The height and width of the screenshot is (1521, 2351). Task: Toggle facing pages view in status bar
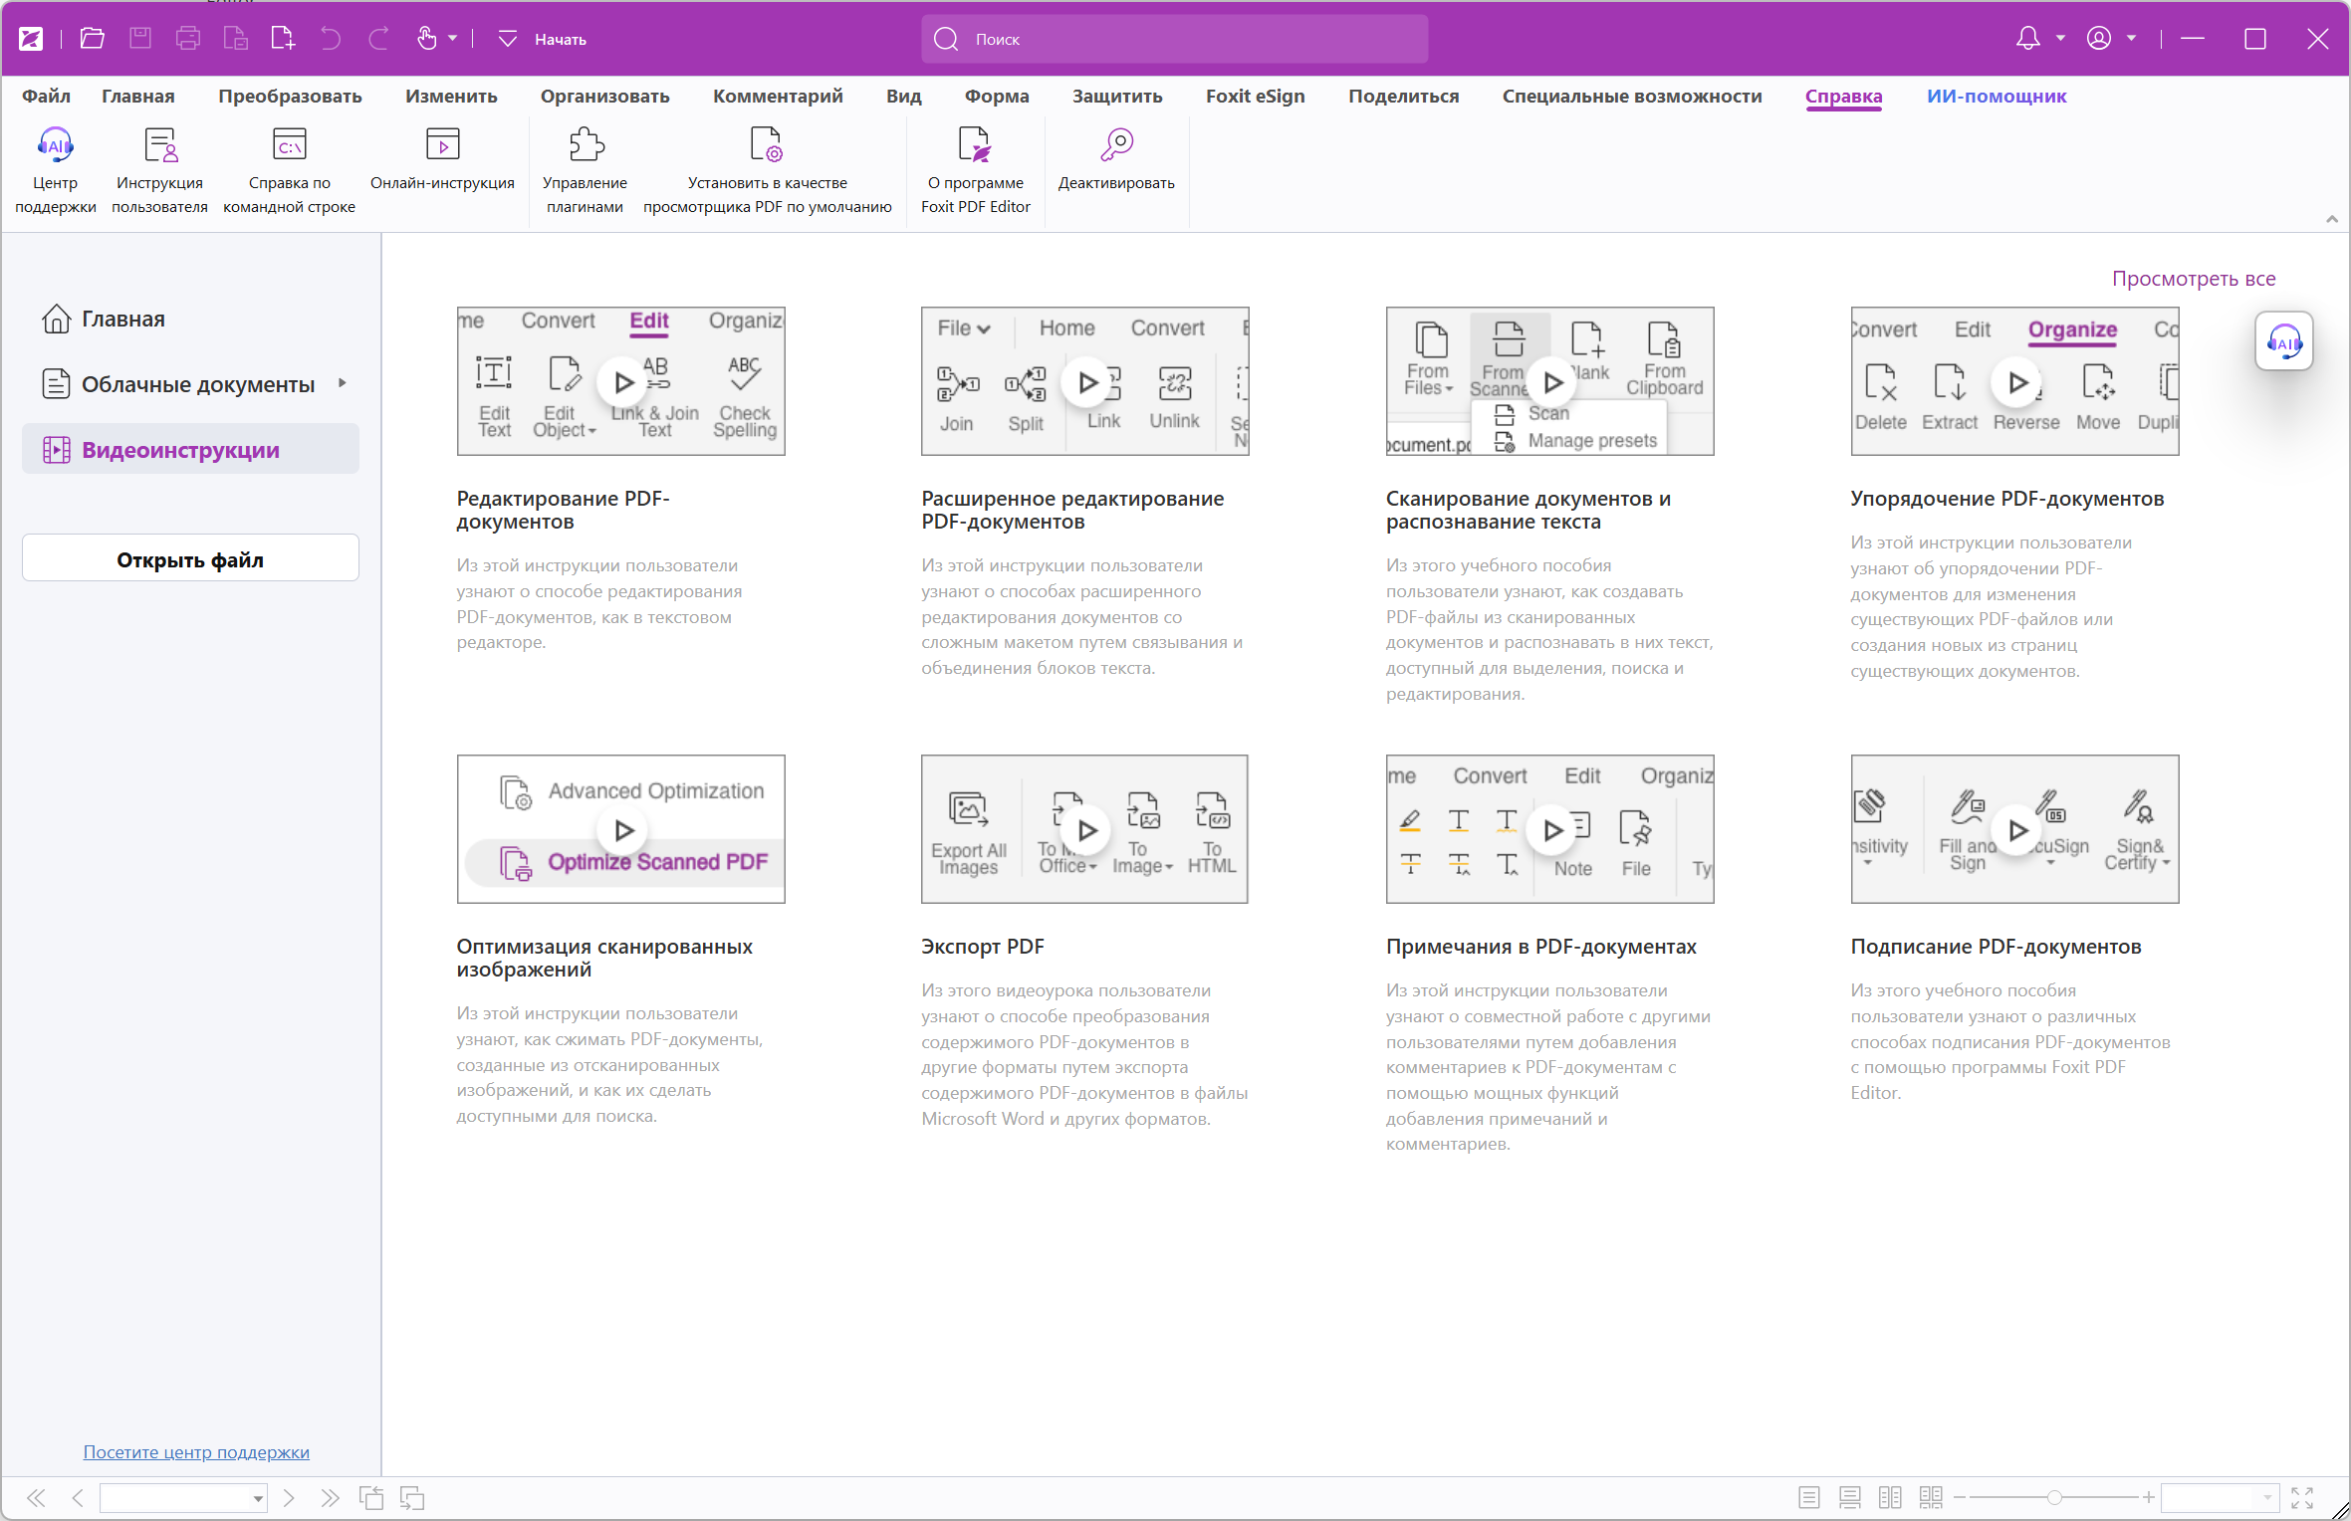(x=1890, y=1497)
